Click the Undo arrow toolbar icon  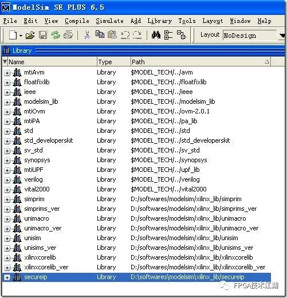click(x=125, y=35)
